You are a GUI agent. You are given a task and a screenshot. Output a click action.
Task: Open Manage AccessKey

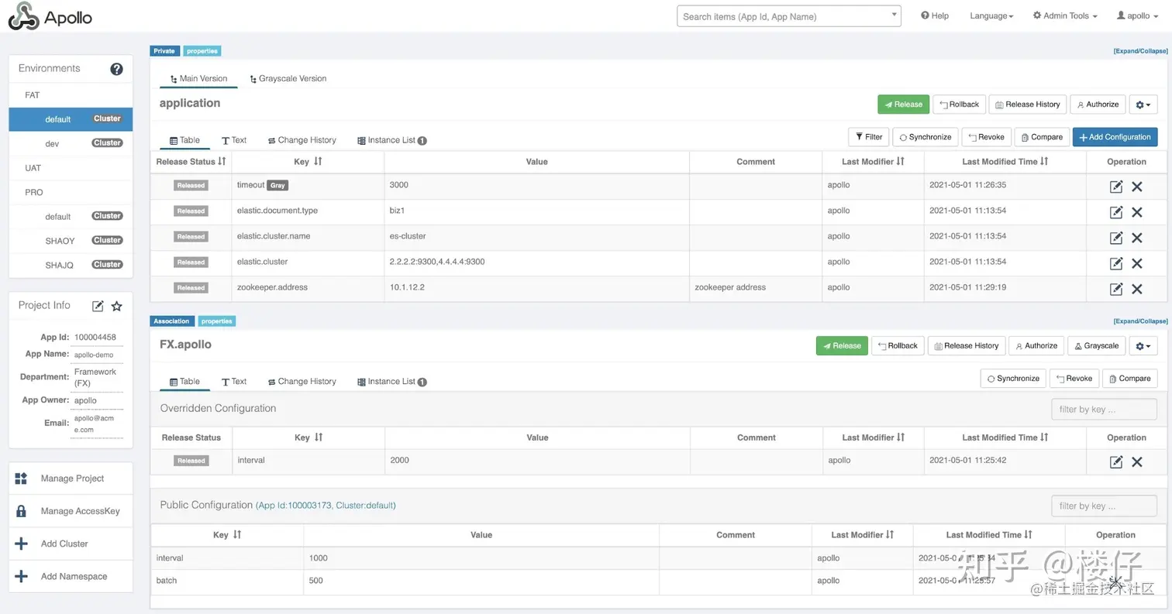tap(71, 511)
